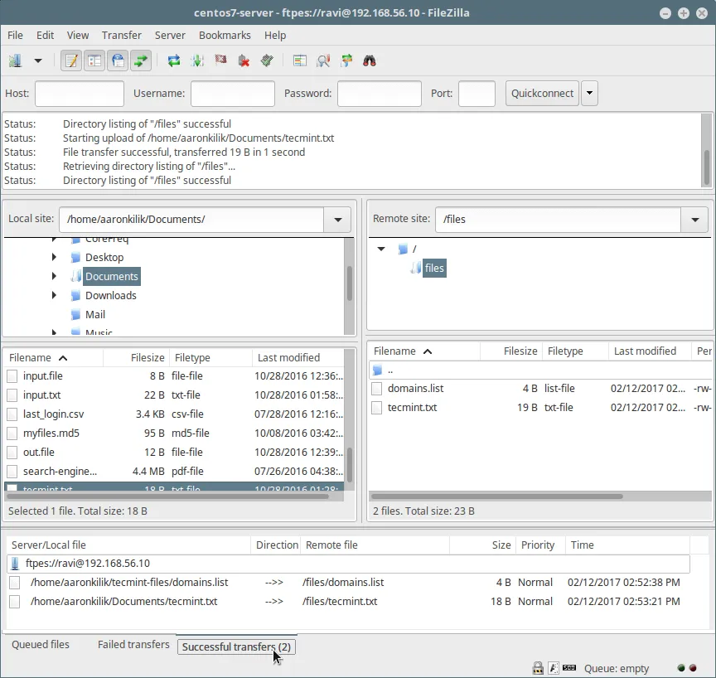Toggle the local directory tree view
716x678 pixels.
coord(94,61)
